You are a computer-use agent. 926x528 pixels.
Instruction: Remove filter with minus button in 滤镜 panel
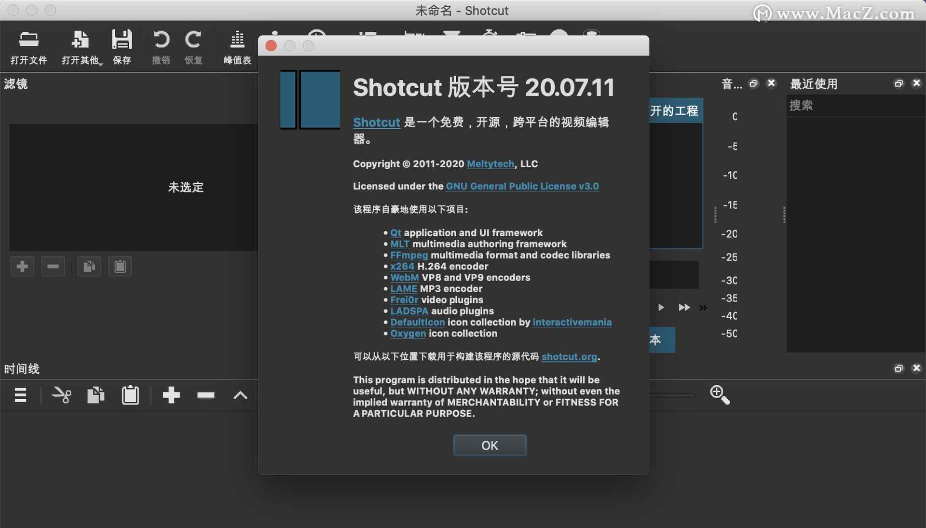pyautogui.click(x=53, y=266)
